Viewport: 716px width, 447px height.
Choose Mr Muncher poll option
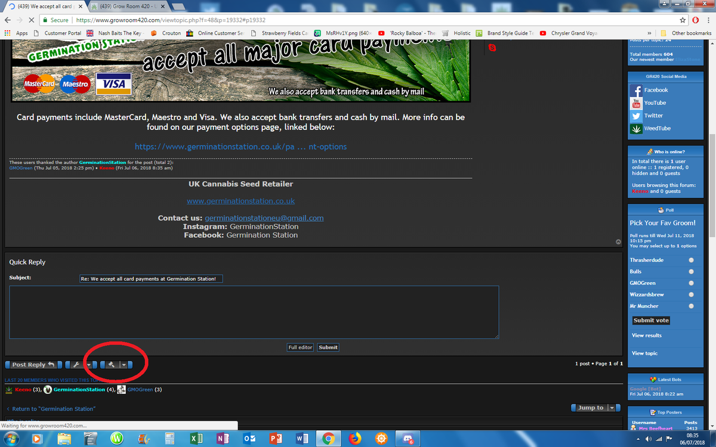(691, 306)
